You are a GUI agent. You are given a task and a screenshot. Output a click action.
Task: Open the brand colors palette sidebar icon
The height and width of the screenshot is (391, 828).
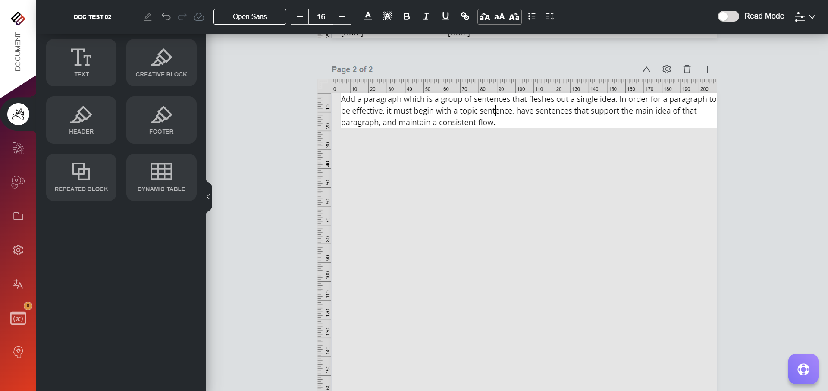click(x=18, y=148)
